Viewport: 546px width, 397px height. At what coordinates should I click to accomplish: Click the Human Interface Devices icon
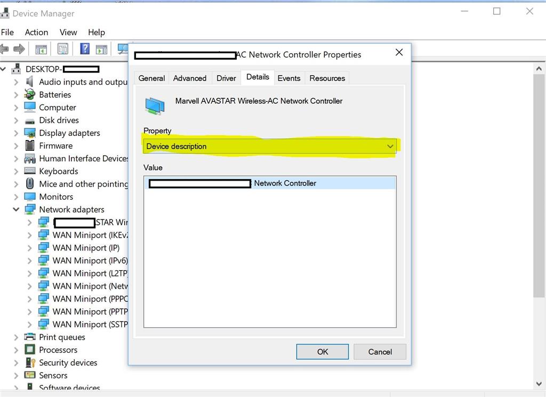pyautogui.click(x=30, y=159)
